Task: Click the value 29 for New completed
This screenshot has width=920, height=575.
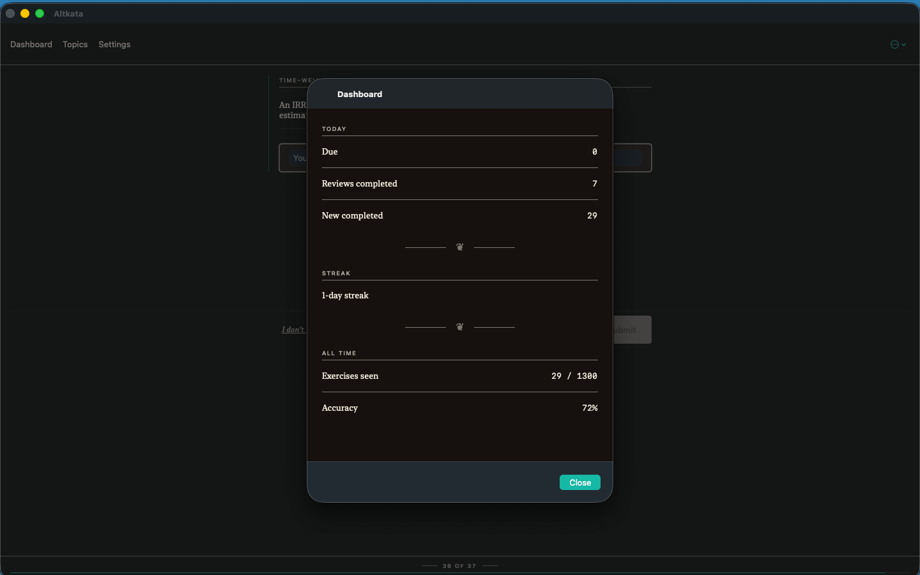Action: (592, 215)
